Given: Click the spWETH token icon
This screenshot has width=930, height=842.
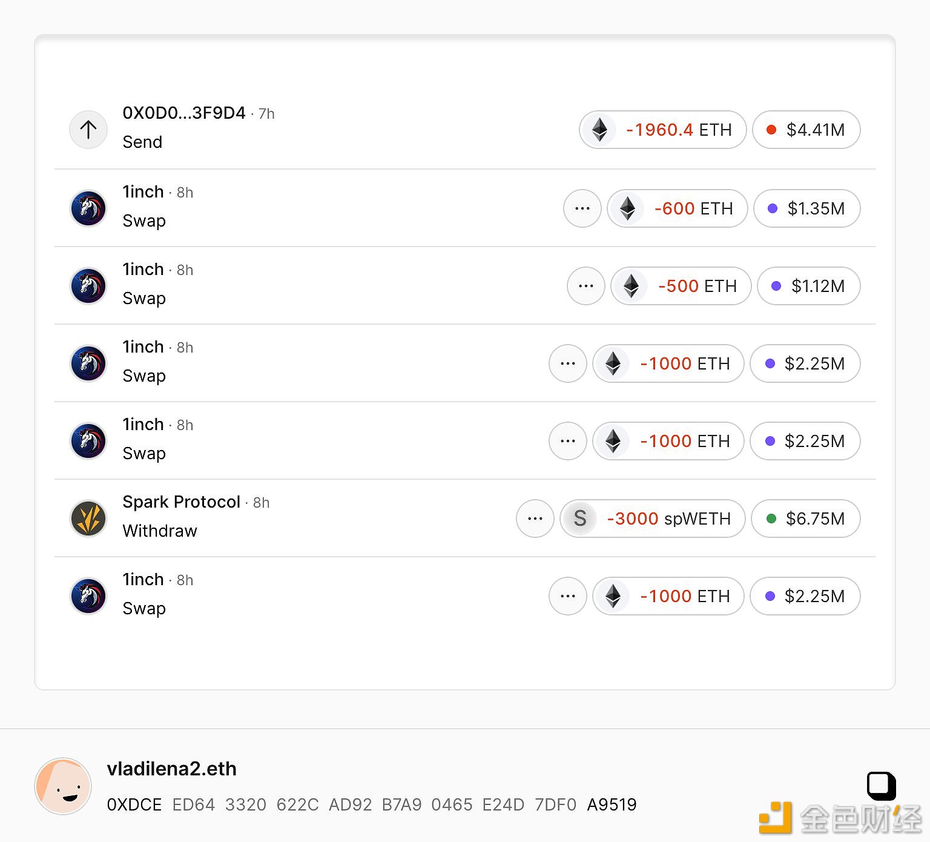Looking at the screenshot, I should 580,519.
